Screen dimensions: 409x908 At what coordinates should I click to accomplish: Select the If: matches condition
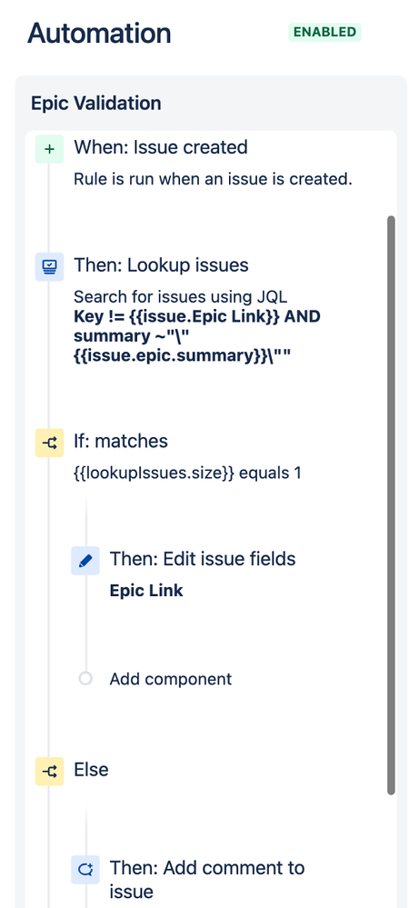(x=121, y=441)
